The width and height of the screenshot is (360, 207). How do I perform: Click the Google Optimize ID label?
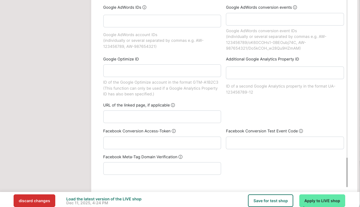pos(121,59)
